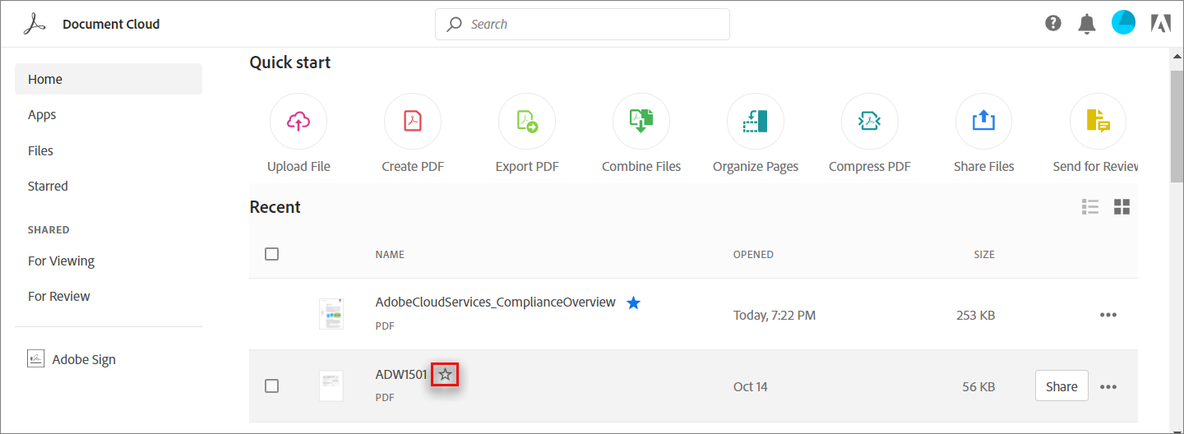Open the Organize Pages tool
1184x434 pixels.
(x=756, y=122)
